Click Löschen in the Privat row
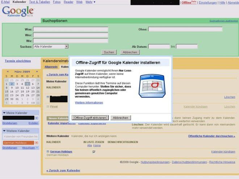The image size is (239, 179). [x=230, y=107]
